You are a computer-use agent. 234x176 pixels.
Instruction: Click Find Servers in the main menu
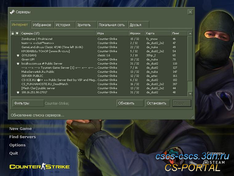coord(22,137)
